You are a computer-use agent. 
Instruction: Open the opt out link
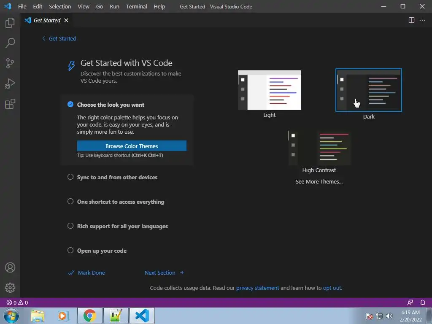pos(332,288)
